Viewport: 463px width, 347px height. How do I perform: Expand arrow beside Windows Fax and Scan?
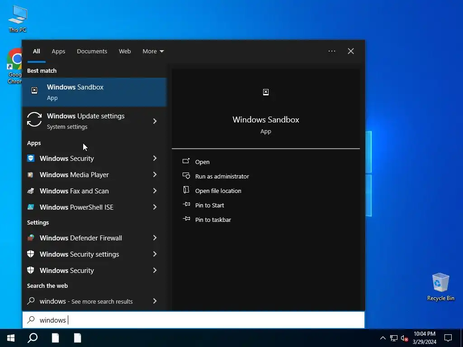[x=155, y=191]
